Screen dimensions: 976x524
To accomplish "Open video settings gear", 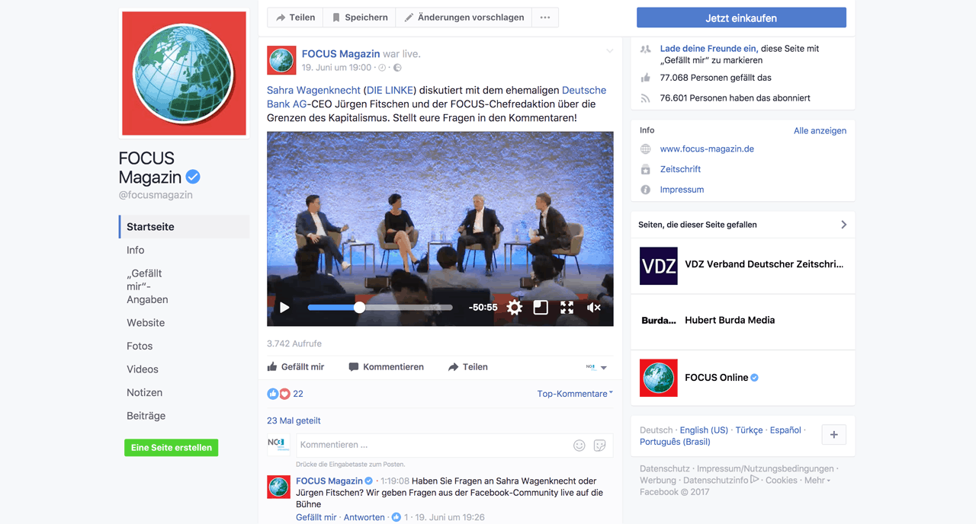I will (515, 308).
